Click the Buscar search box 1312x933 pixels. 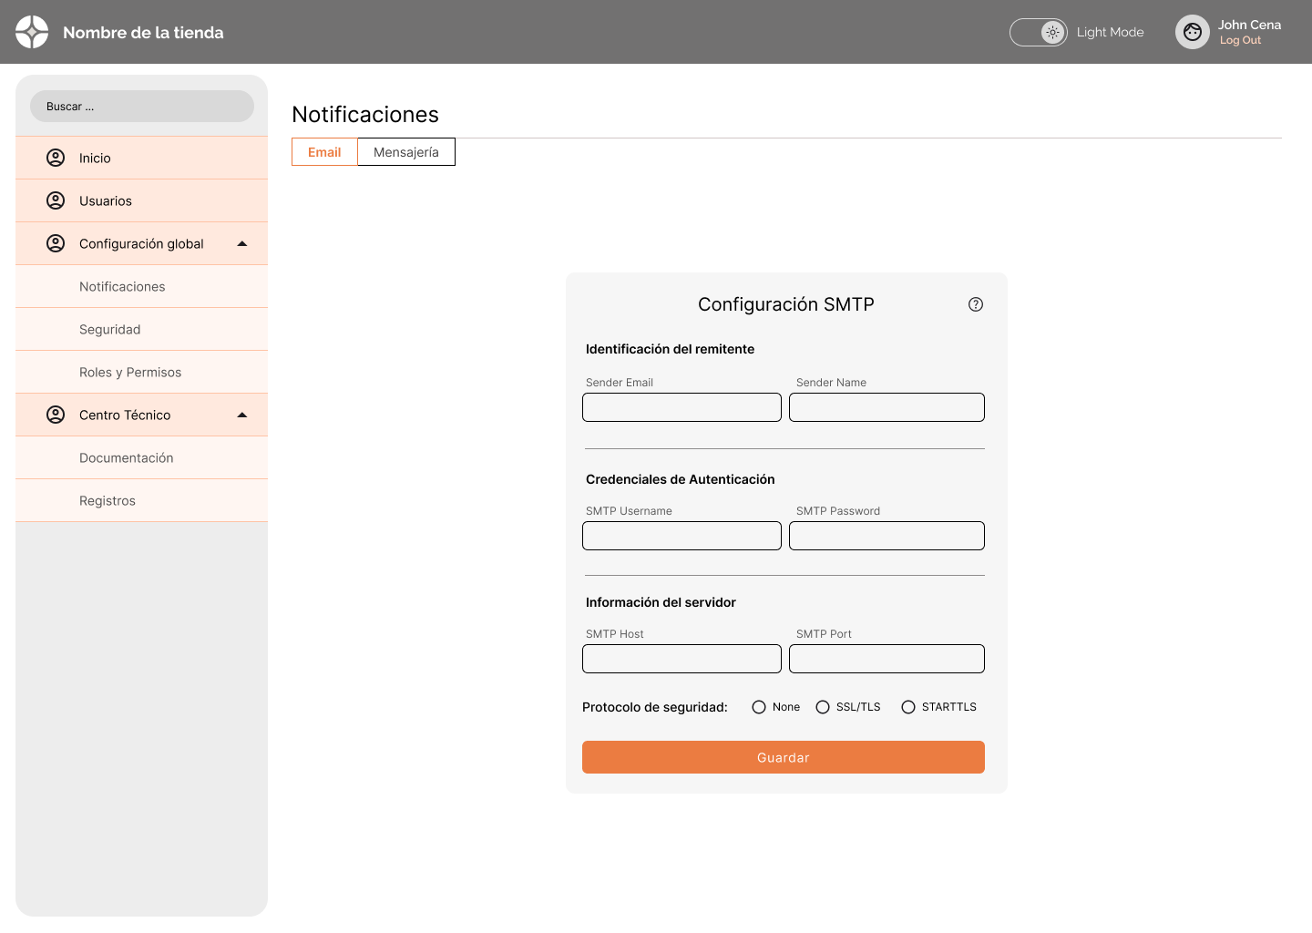pos(142,107)
